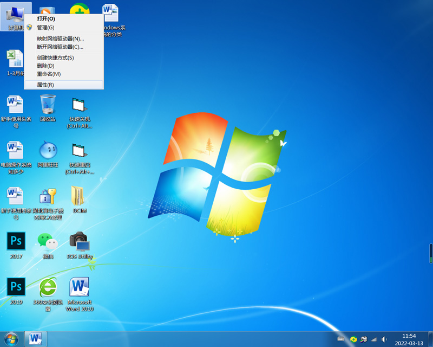This screenshot has height=347, width=433.
Task: Choose 断开网络驱动器(C) menu entry
Action: (64, 47)
